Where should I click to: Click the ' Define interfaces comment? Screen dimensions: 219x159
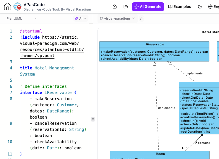[43, 86]
